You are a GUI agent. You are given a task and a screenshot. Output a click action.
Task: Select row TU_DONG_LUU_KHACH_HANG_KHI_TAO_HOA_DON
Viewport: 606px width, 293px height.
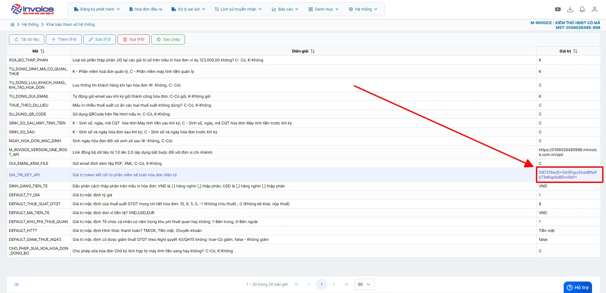303,85
